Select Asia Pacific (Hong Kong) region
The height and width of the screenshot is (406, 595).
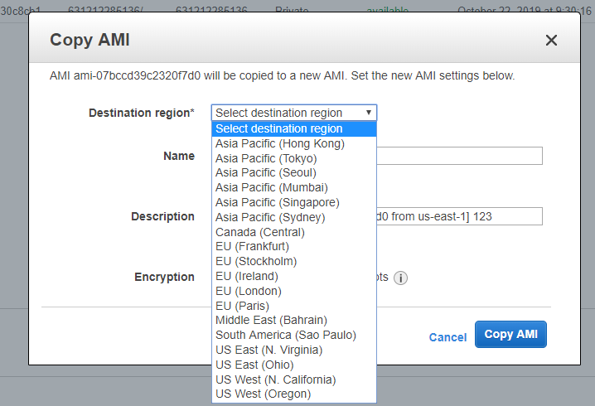pos(293,143)
